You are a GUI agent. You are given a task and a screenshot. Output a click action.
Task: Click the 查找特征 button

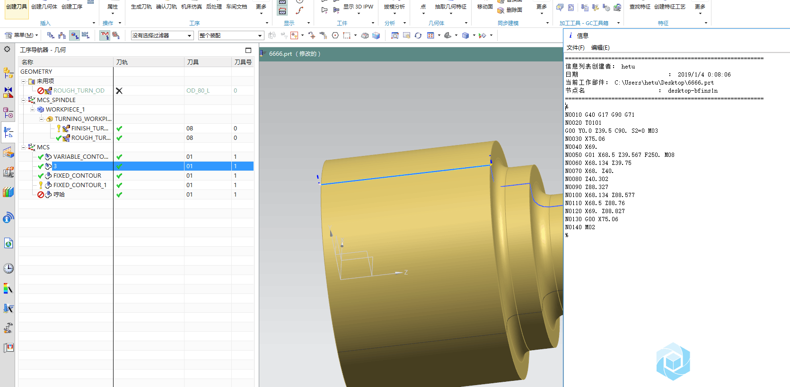(640, 7)
